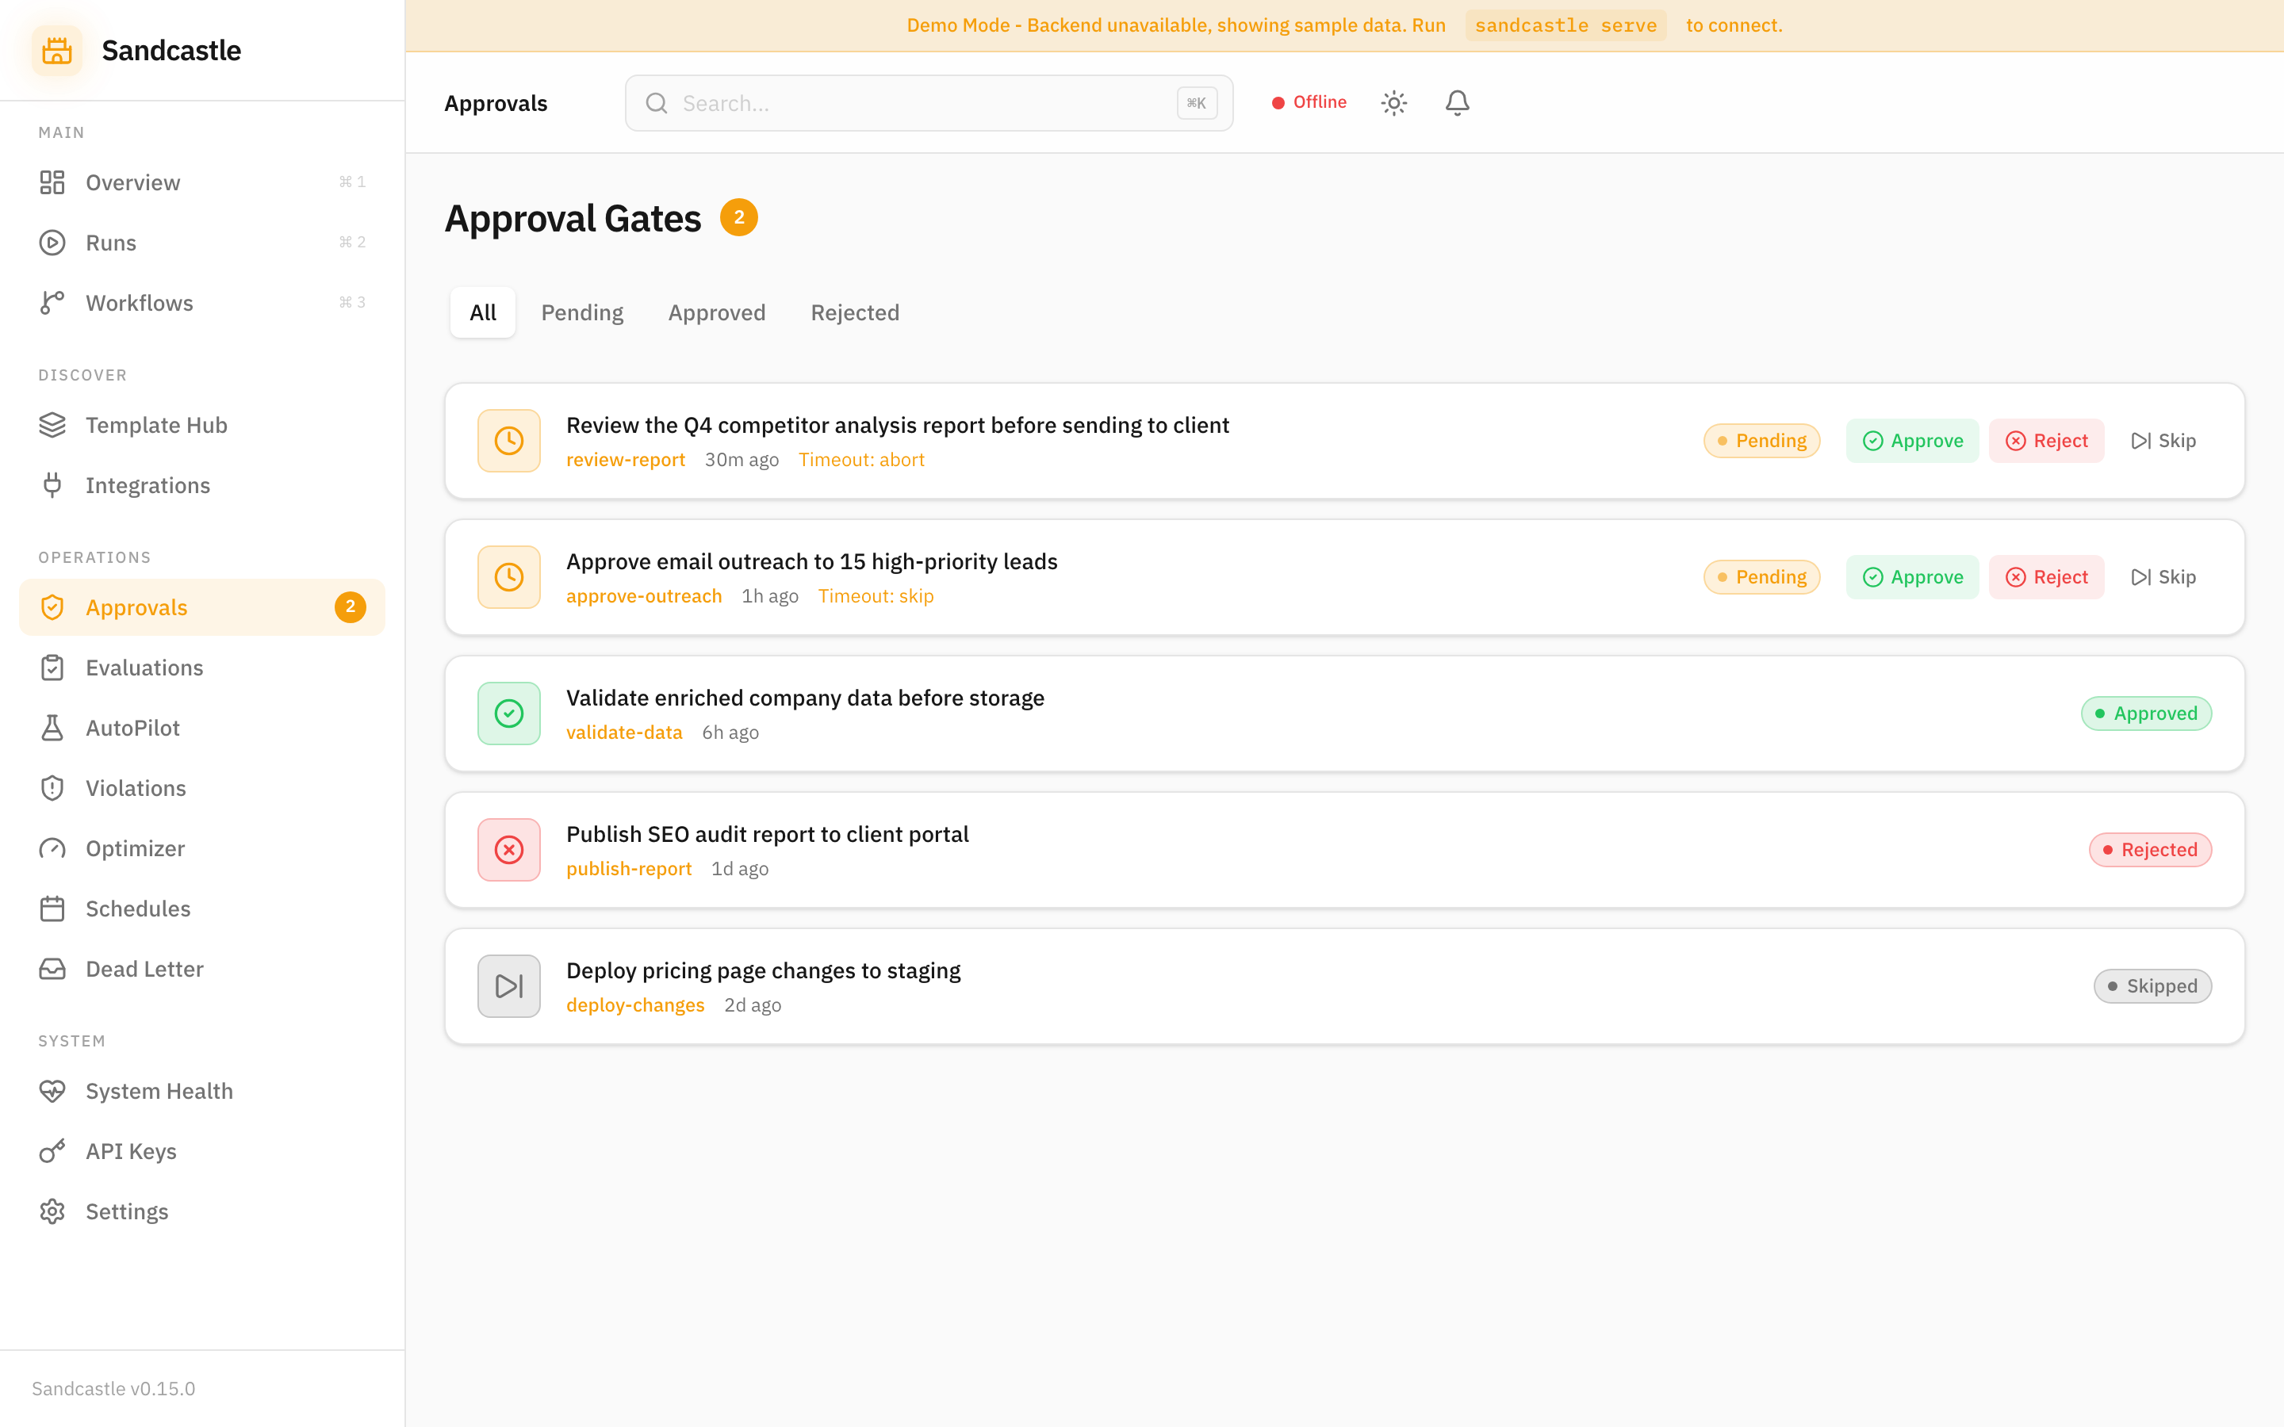Open the Integrations page

tap(148, 485)
